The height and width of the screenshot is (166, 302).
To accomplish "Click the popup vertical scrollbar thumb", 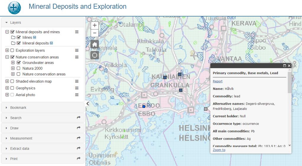I will pos(290,83).
